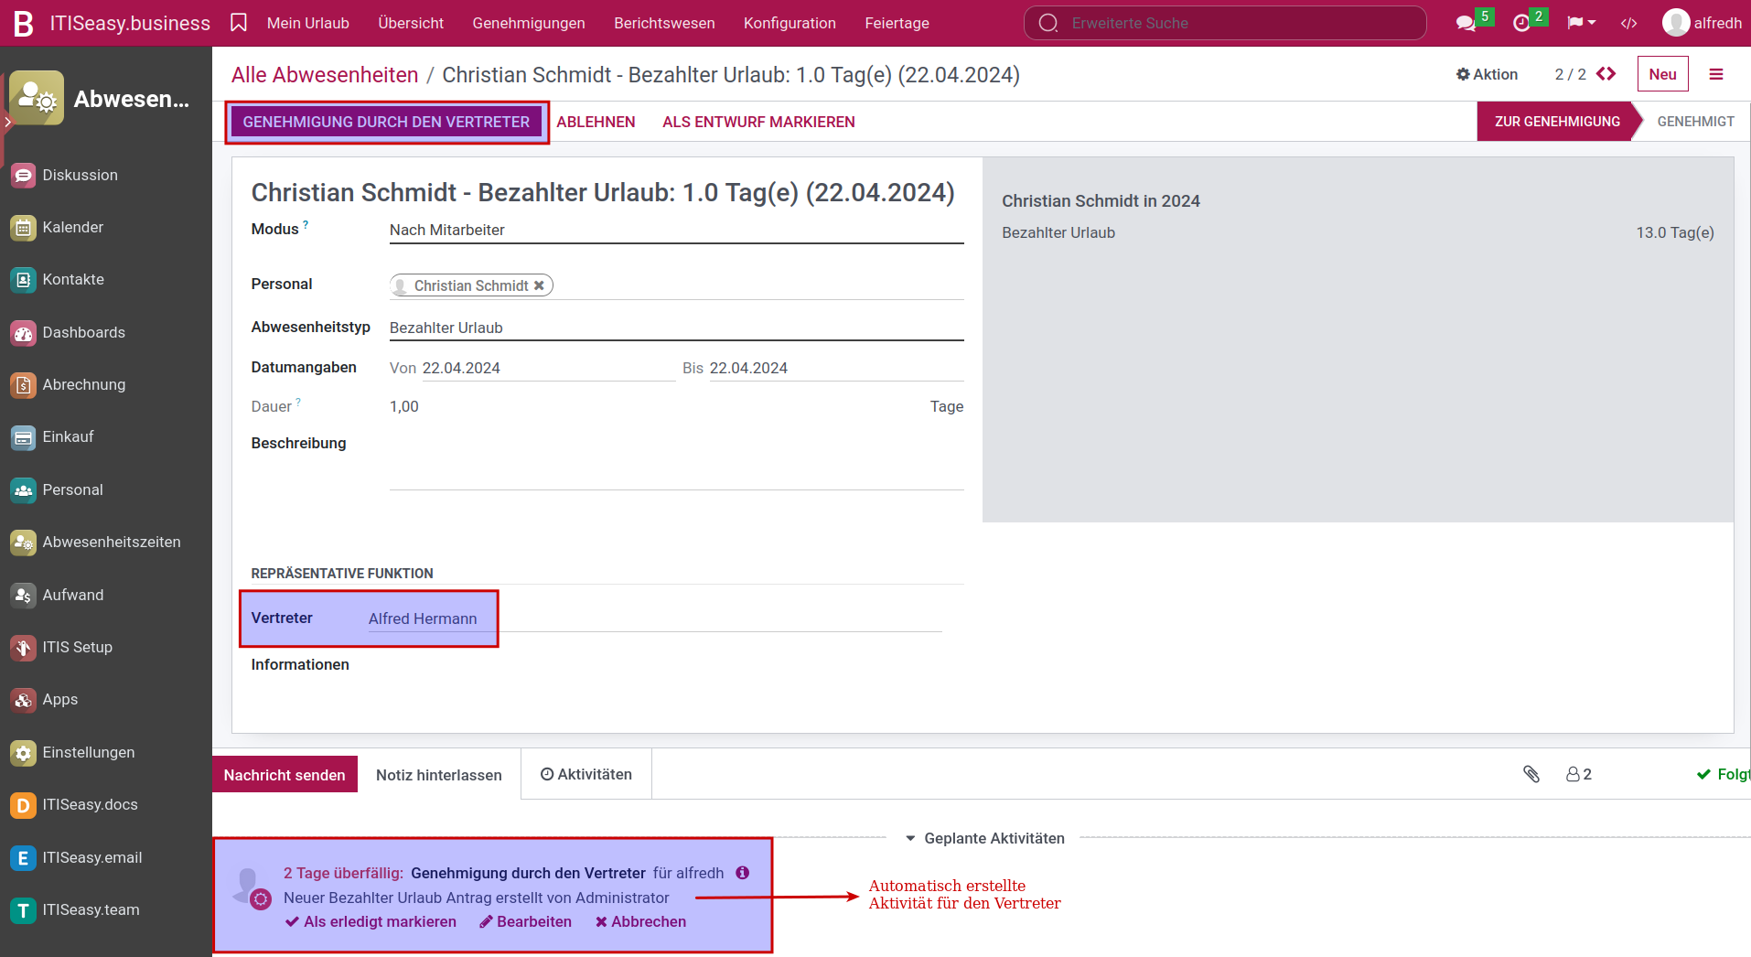Collapse the Geplante Aktivitäten section
The width and height of the screenshot is (1751, 957).
click(984, 838)
